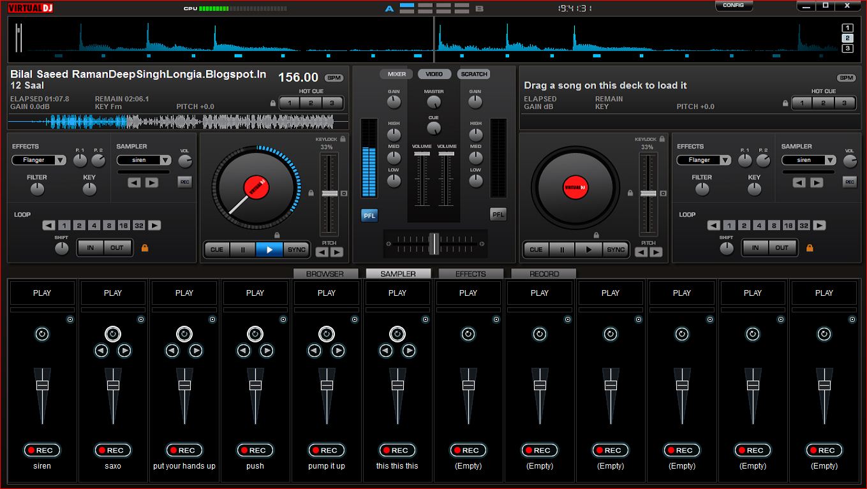Click the pitch down arrow on left deck
The width and height of the screenshot is (867, 489).
(323, 252)
